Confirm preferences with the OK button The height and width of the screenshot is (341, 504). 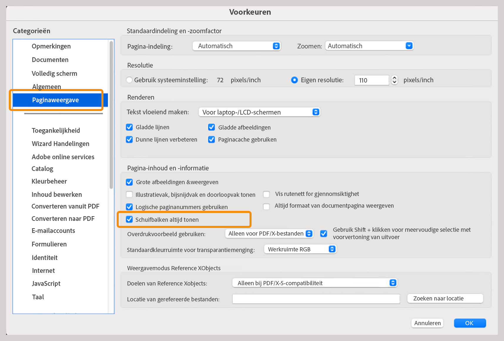(x=469, y=323)
